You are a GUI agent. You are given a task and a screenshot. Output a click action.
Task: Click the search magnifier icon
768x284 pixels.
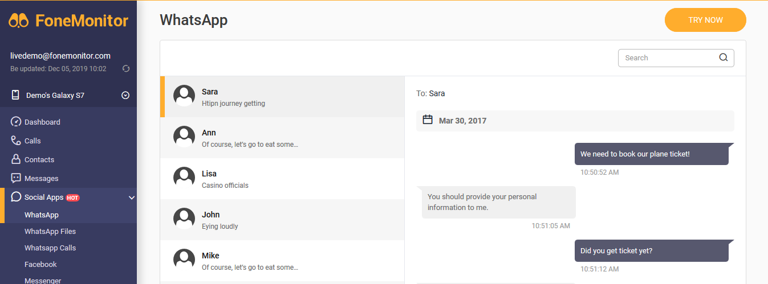click(724, 57)
